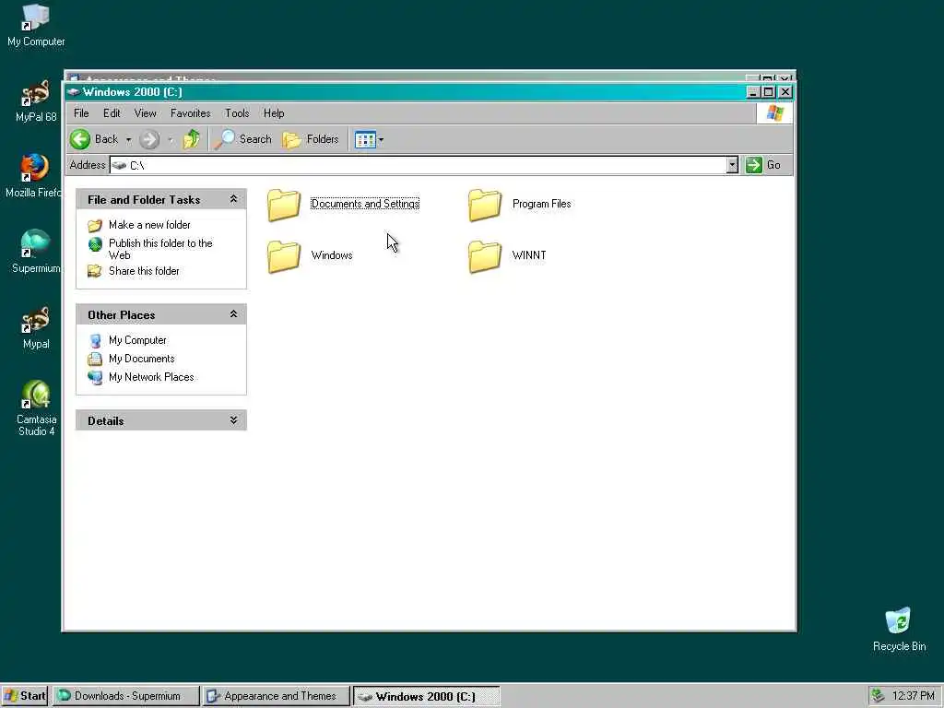Open the Edit menu
The height and width of the screenshot is (708, 944).
click(x=112, y=113)
